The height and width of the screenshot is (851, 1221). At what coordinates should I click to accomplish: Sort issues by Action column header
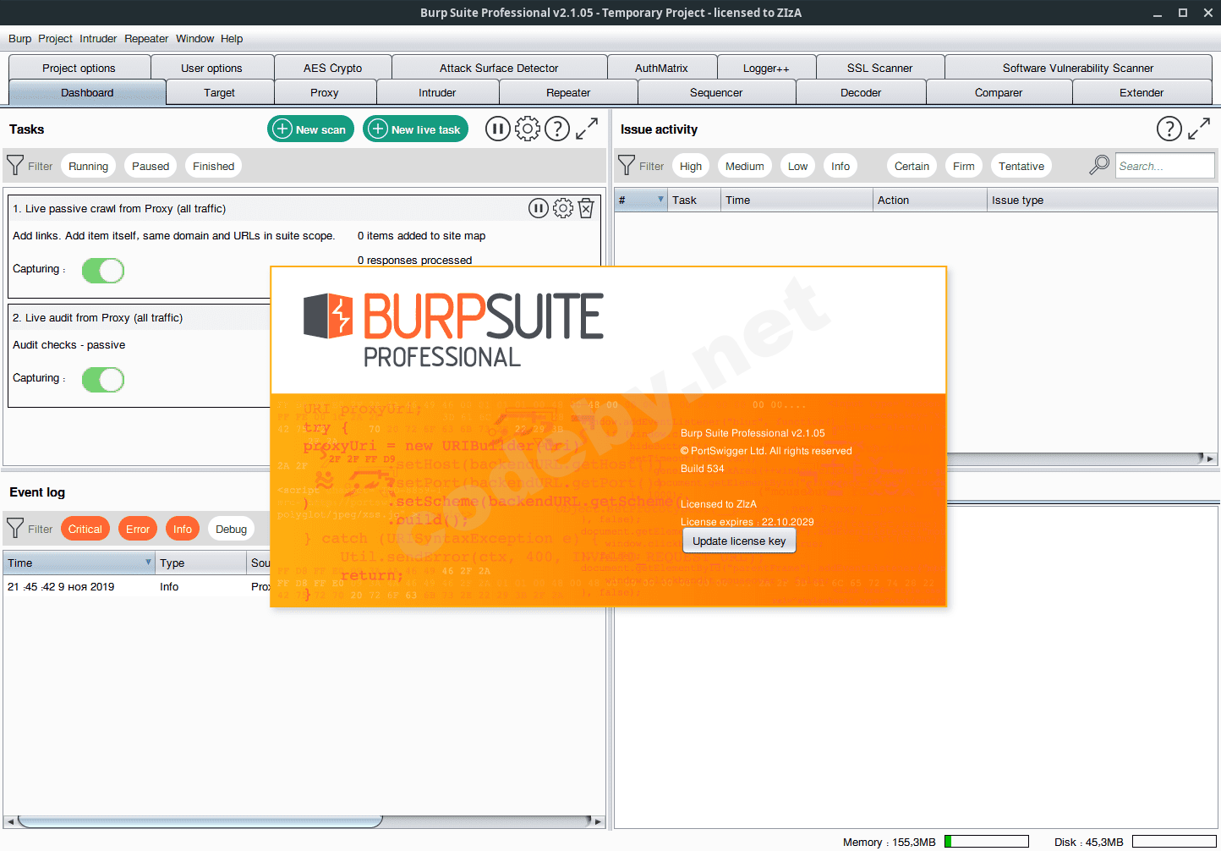[x=930, y=200]
